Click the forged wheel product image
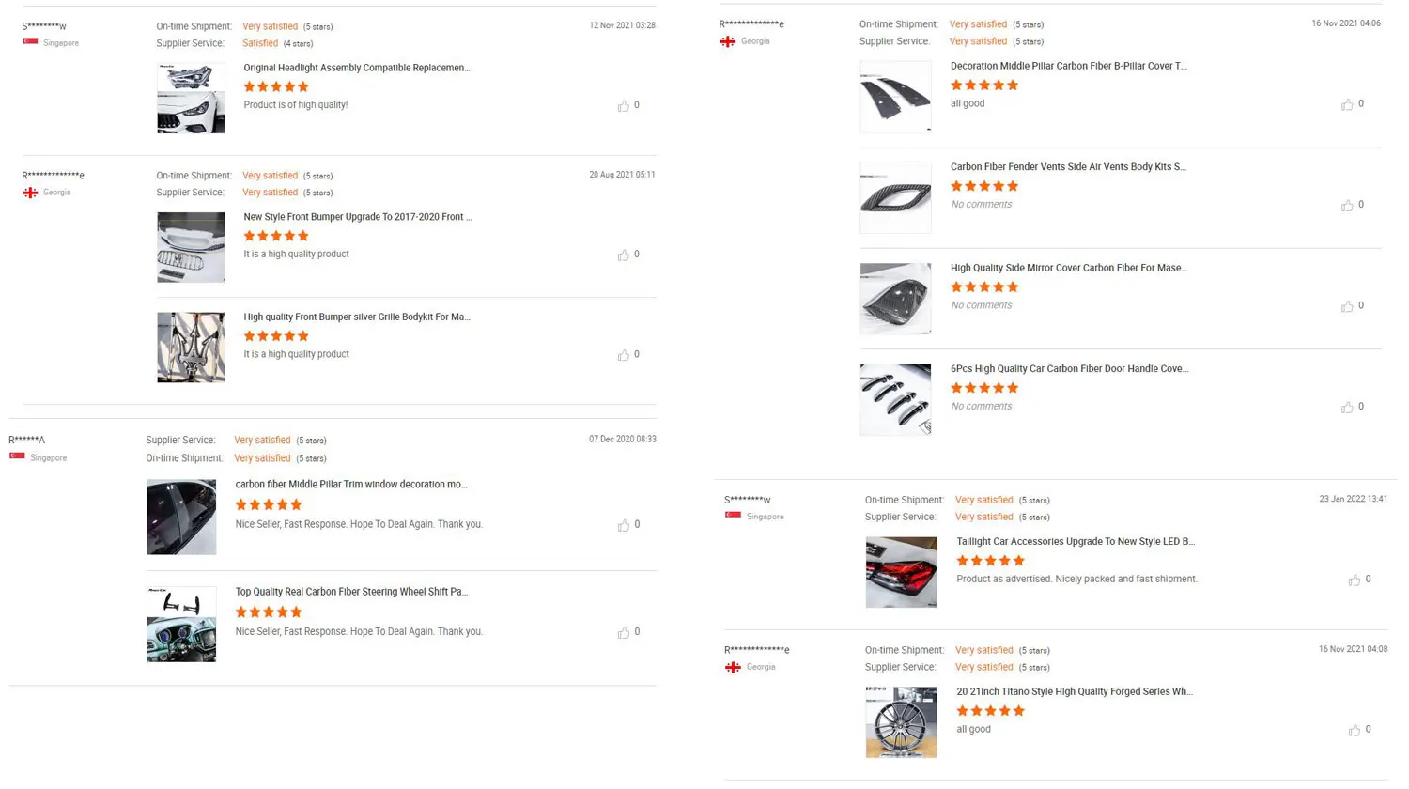 click(901, 721)
